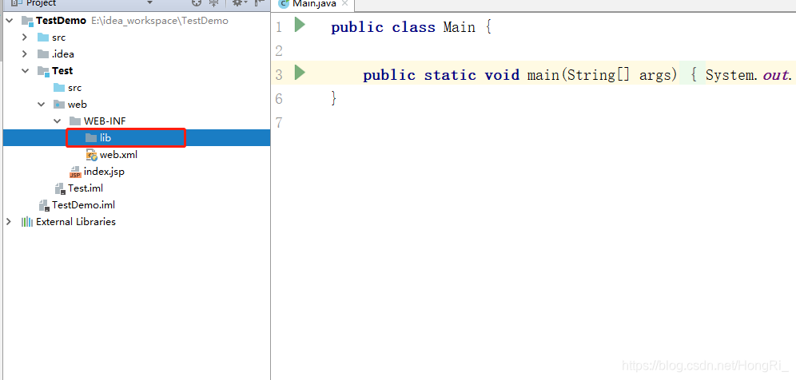Select TestDemo.iml in the tree
Screen dimensions: 796x380
click(x=83, y=205)
